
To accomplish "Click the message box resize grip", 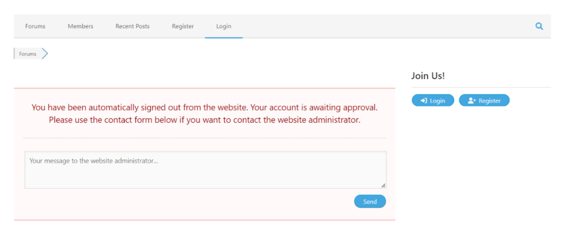I will pos(383,186).
